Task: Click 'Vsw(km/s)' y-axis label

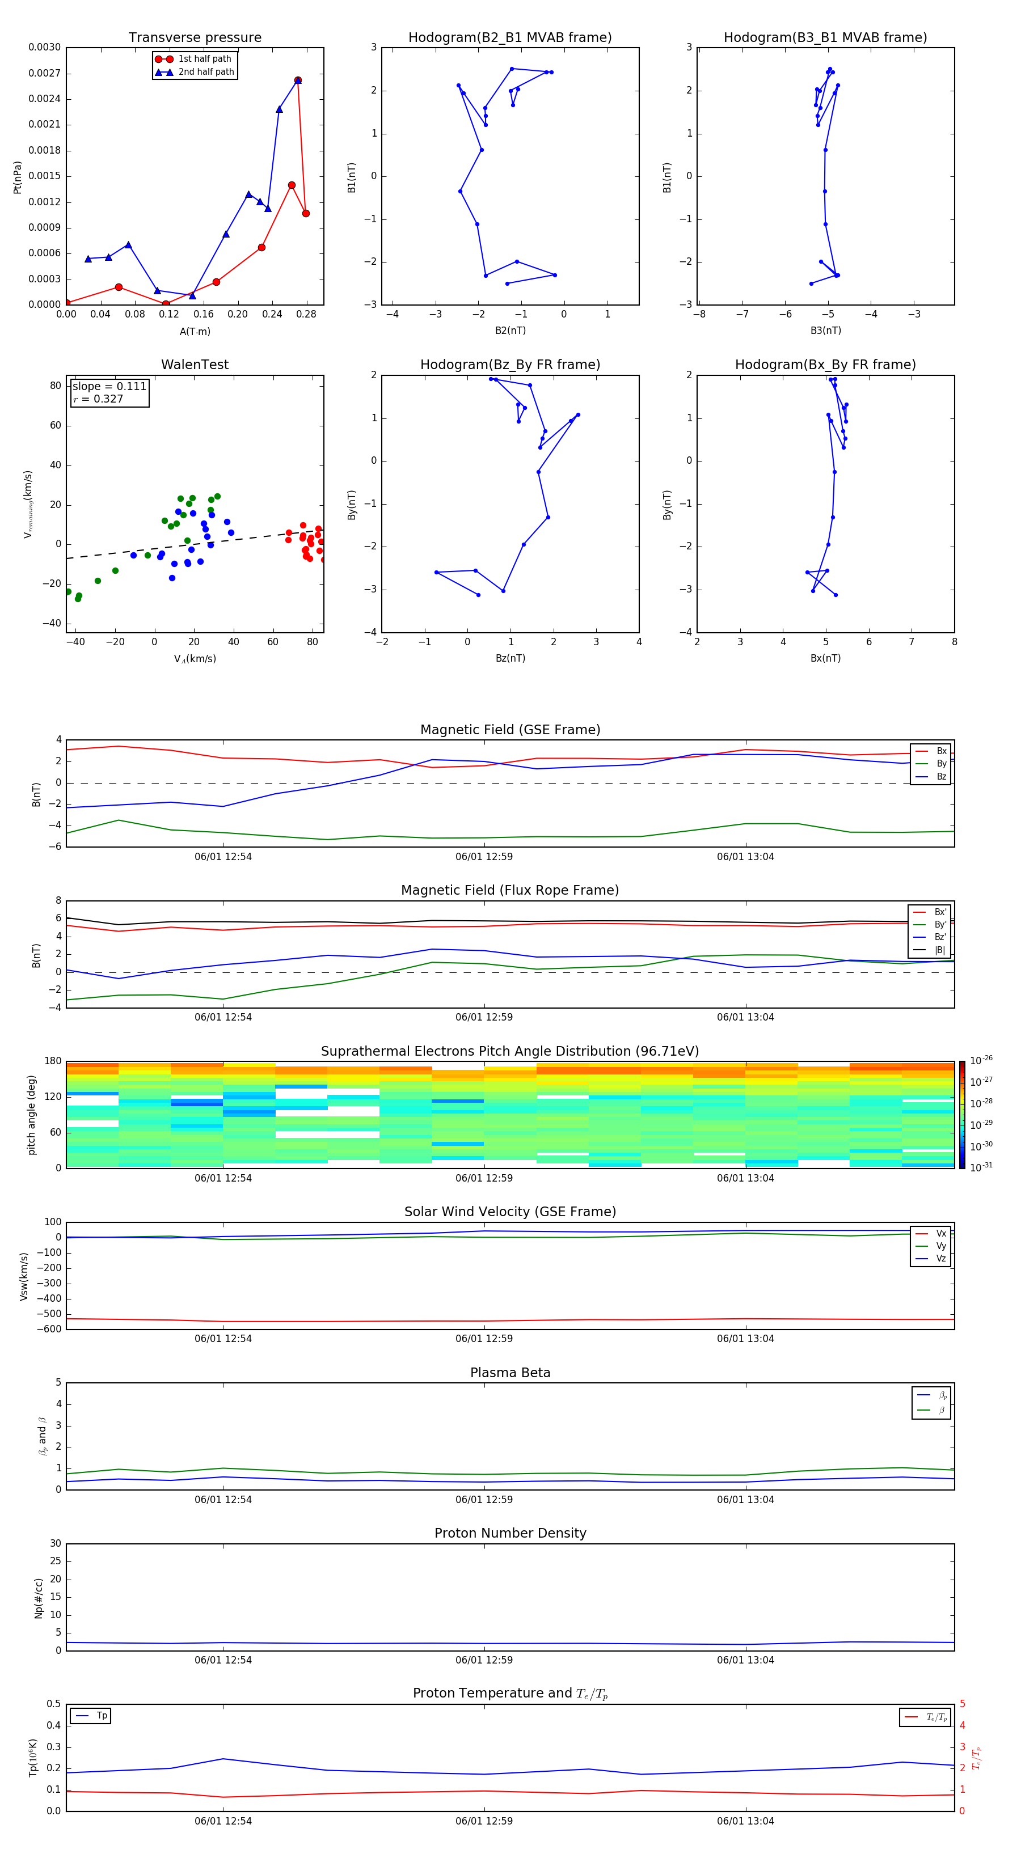Action: [x=24, y=1276]
